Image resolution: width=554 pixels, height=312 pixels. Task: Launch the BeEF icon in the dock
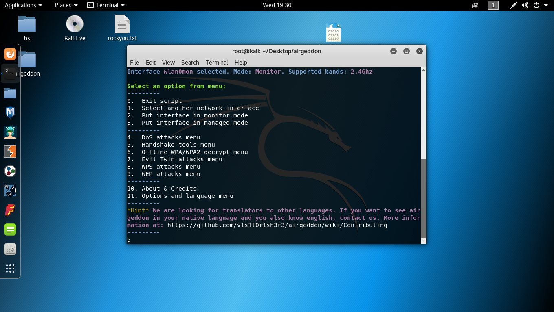(10, 191)
